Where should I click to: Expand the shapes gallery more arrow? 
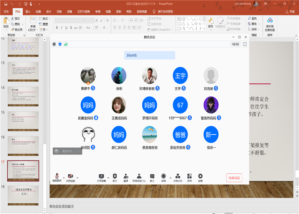pyautogui.click(x=204, y=29)
